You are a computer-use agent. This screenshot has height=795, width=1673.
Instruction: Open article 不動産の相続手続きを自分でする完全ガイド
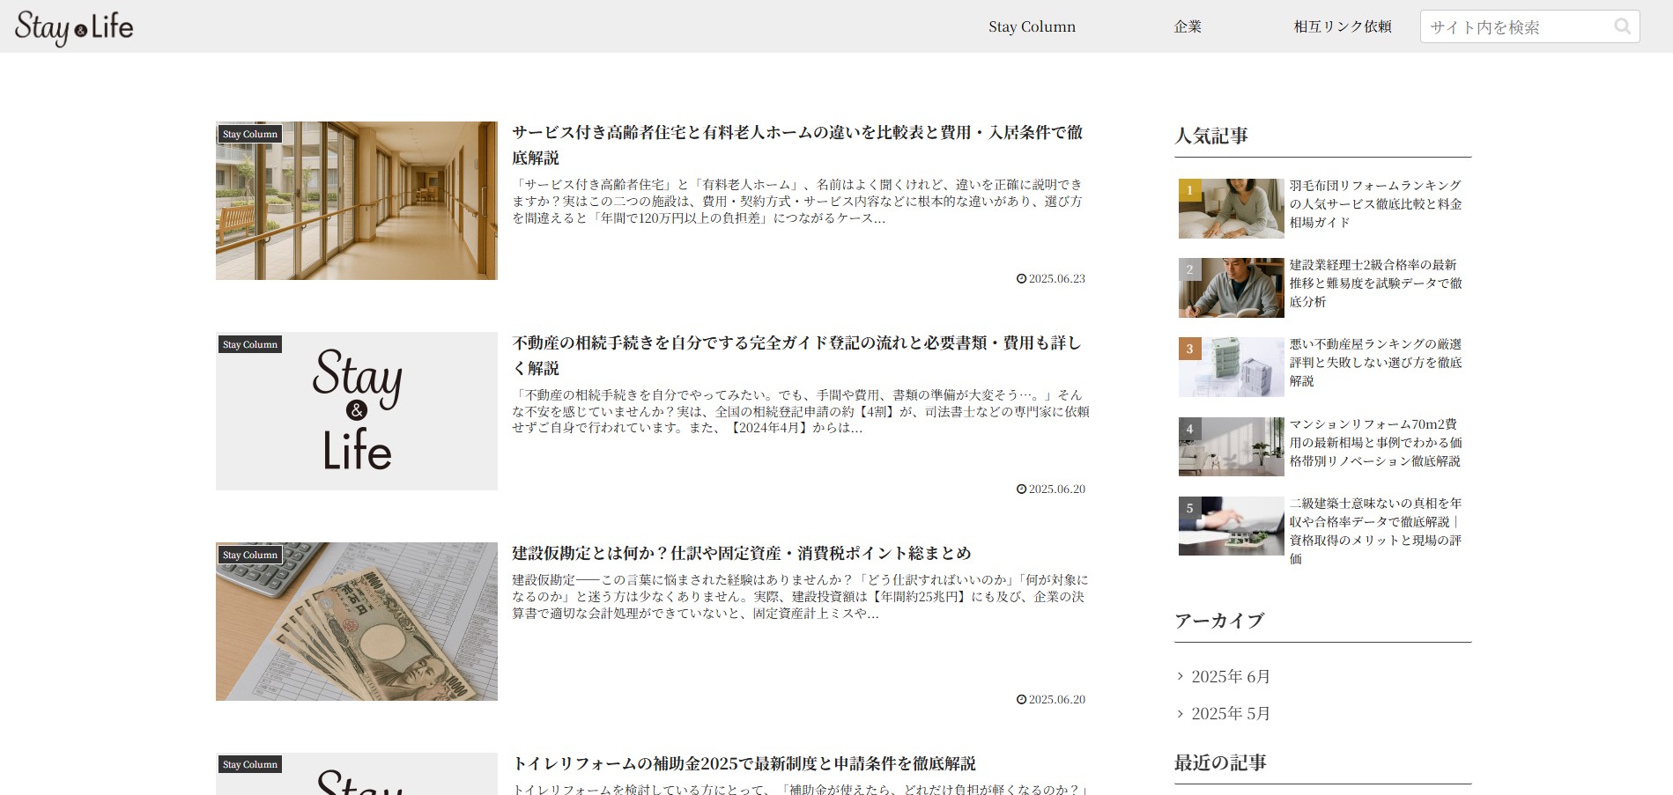coord(796,355)
